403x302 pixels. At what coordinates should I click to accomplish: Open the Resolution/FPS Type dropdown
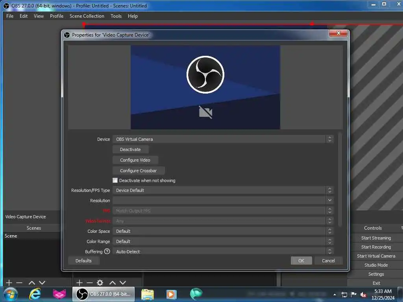223,190
